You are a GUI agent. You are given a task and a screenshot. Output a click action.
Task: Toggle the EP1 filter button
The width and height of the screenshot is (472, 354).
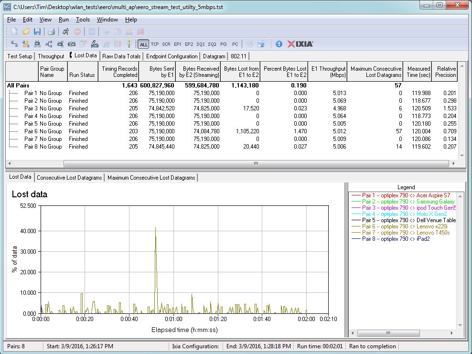click(178, 44)
